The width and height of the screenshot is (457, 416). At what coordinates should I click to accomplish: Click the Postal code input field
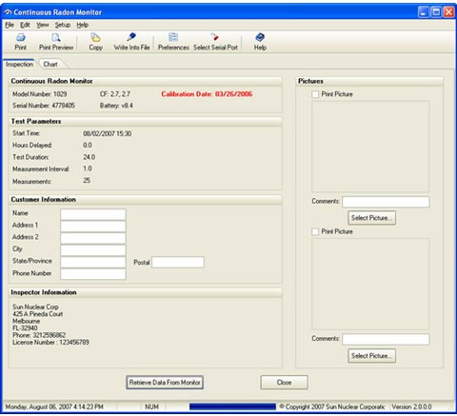178,263
